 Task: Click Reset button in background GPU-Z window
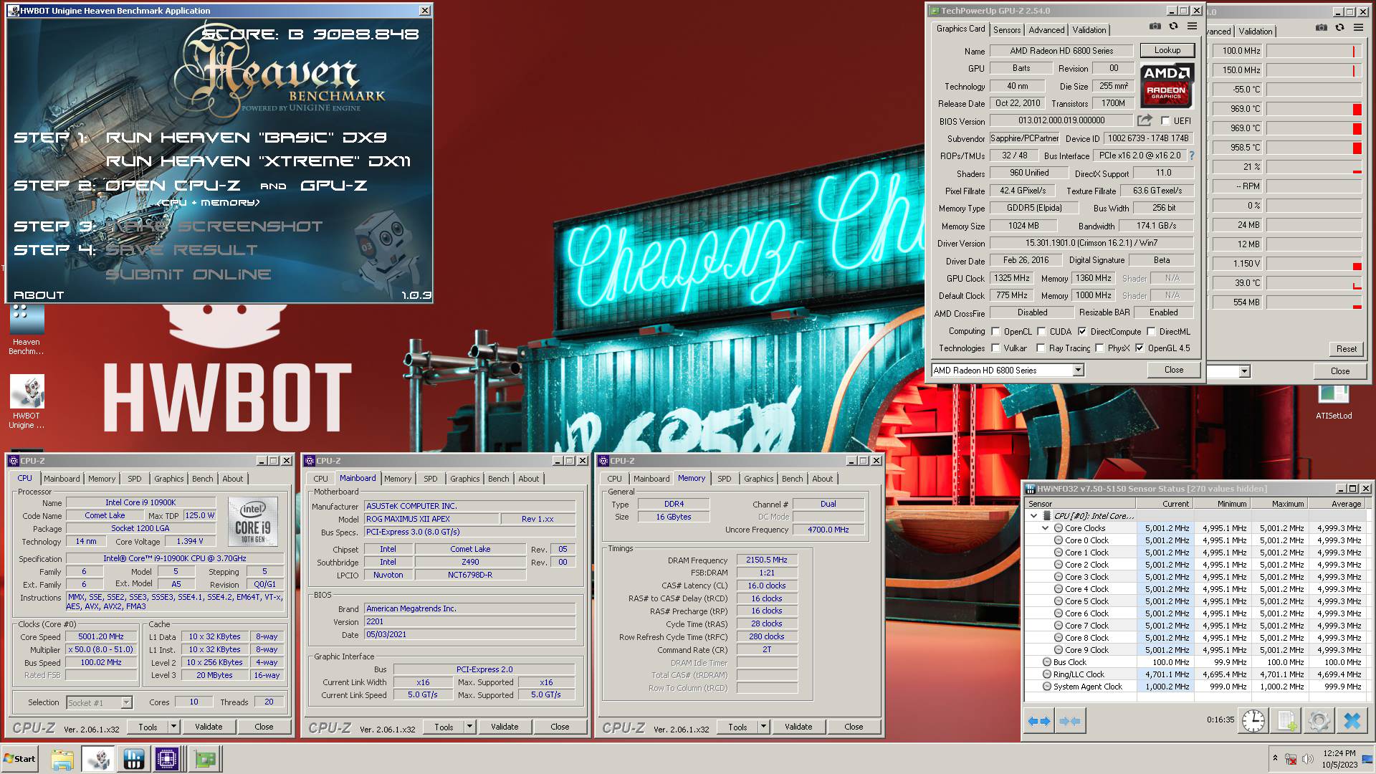1346,349
